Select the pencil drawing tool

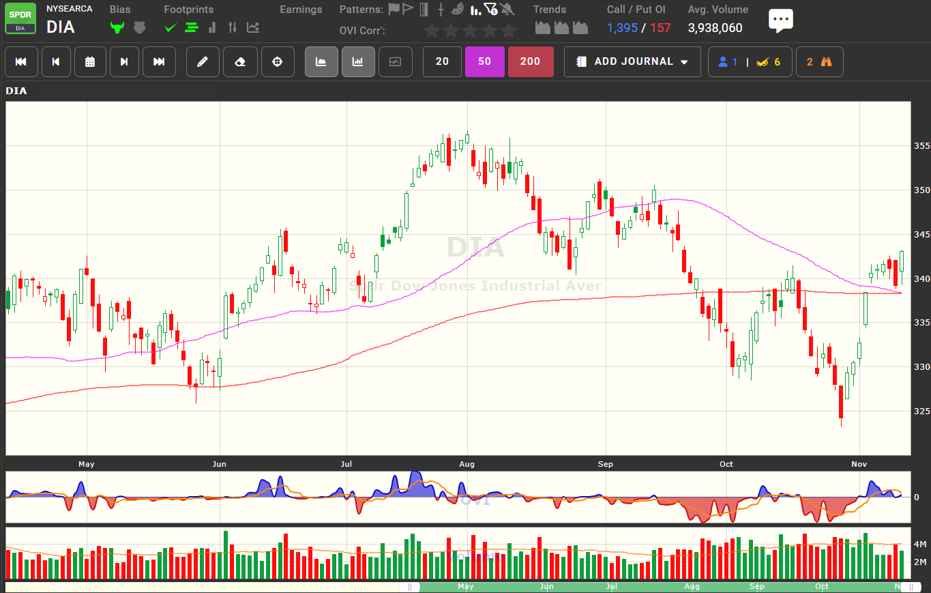(203, 61)
